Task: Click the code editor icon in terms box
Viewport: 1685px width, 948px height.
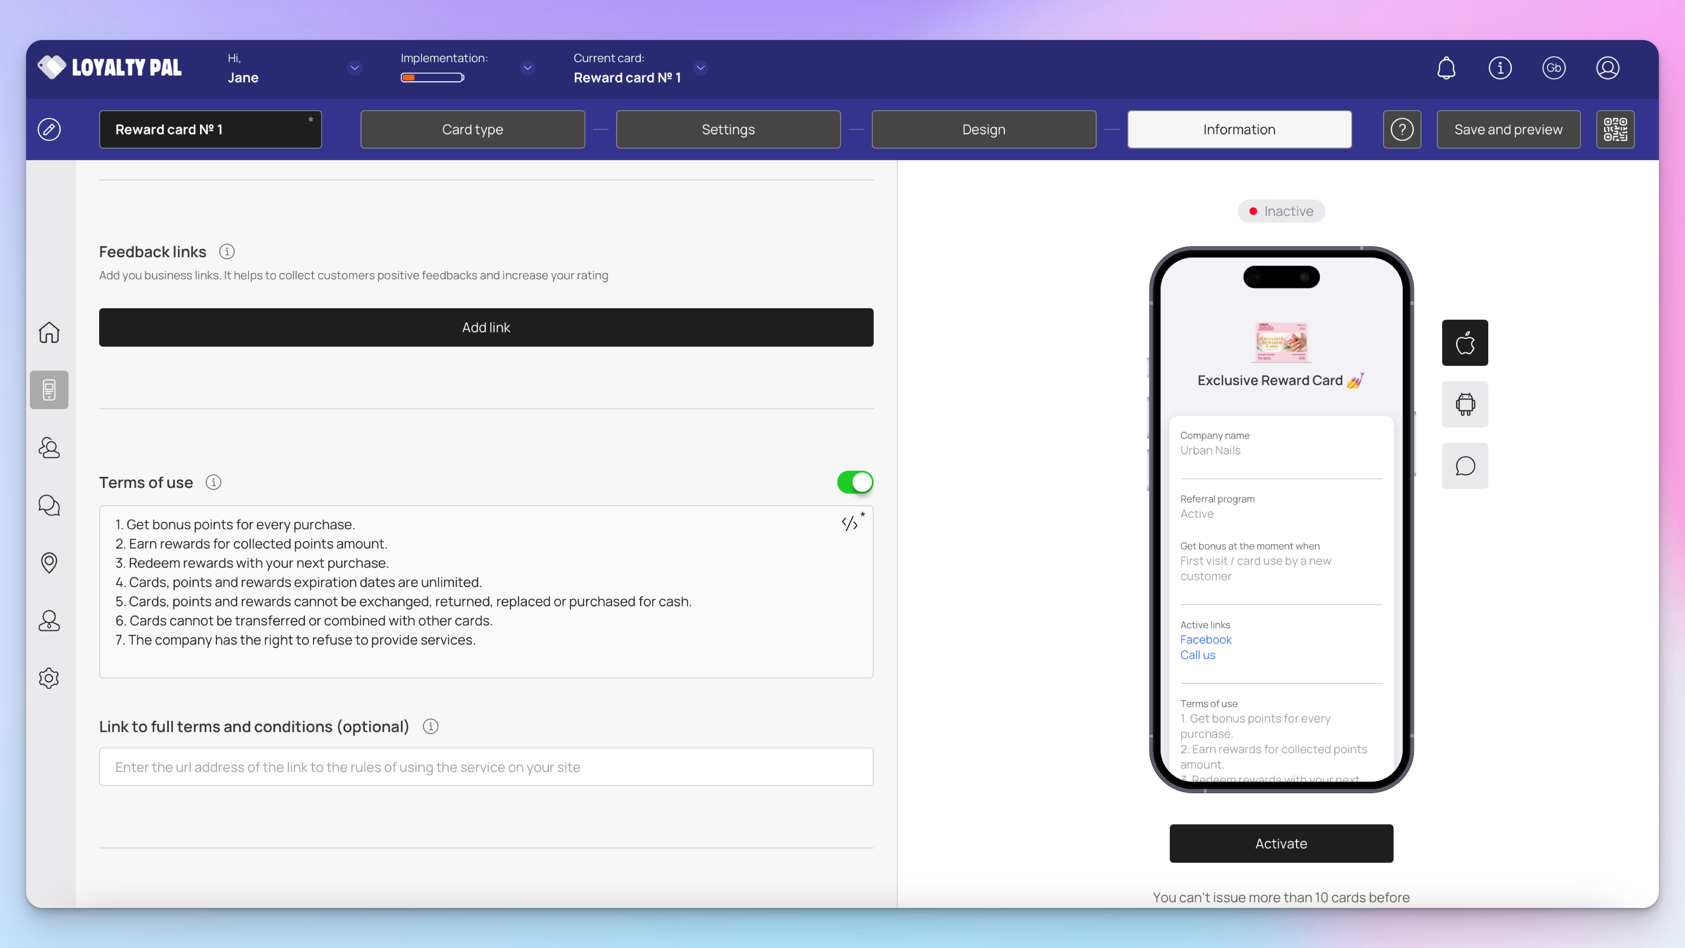Action: 850,523
